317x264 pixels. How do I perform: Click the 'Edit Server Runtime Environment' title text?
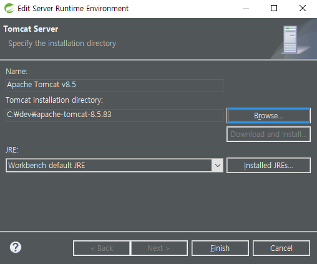[x=73, y=9]
